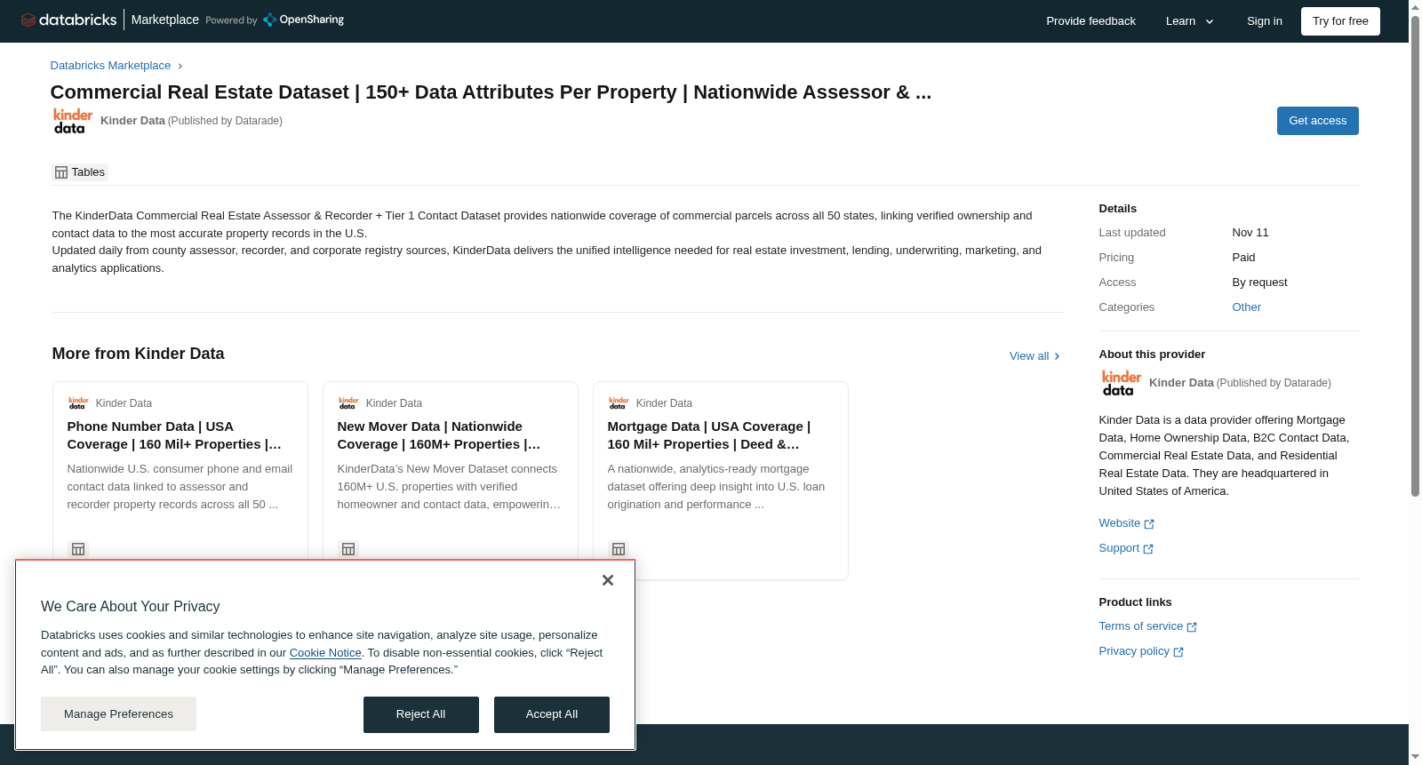Click the 'Product links' heading
The height and width of the screenshot is (765, 1422).
[1135, 602]
